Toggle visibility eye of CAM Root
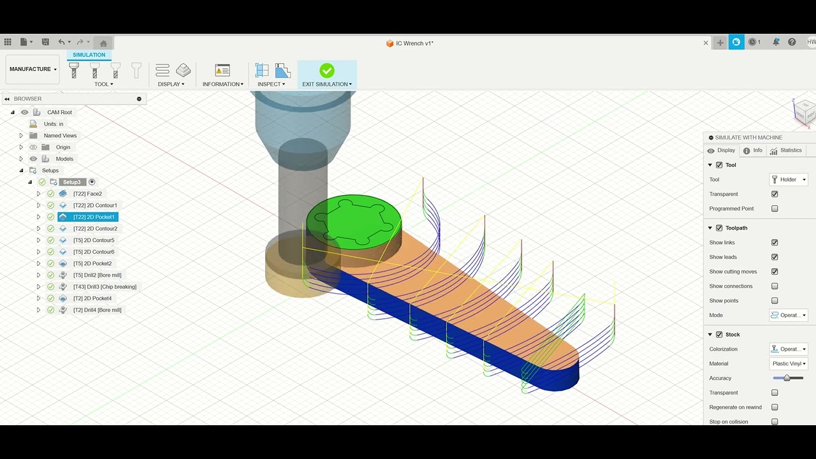The height and width of the screenshot is (459, 816). (24, 112)
